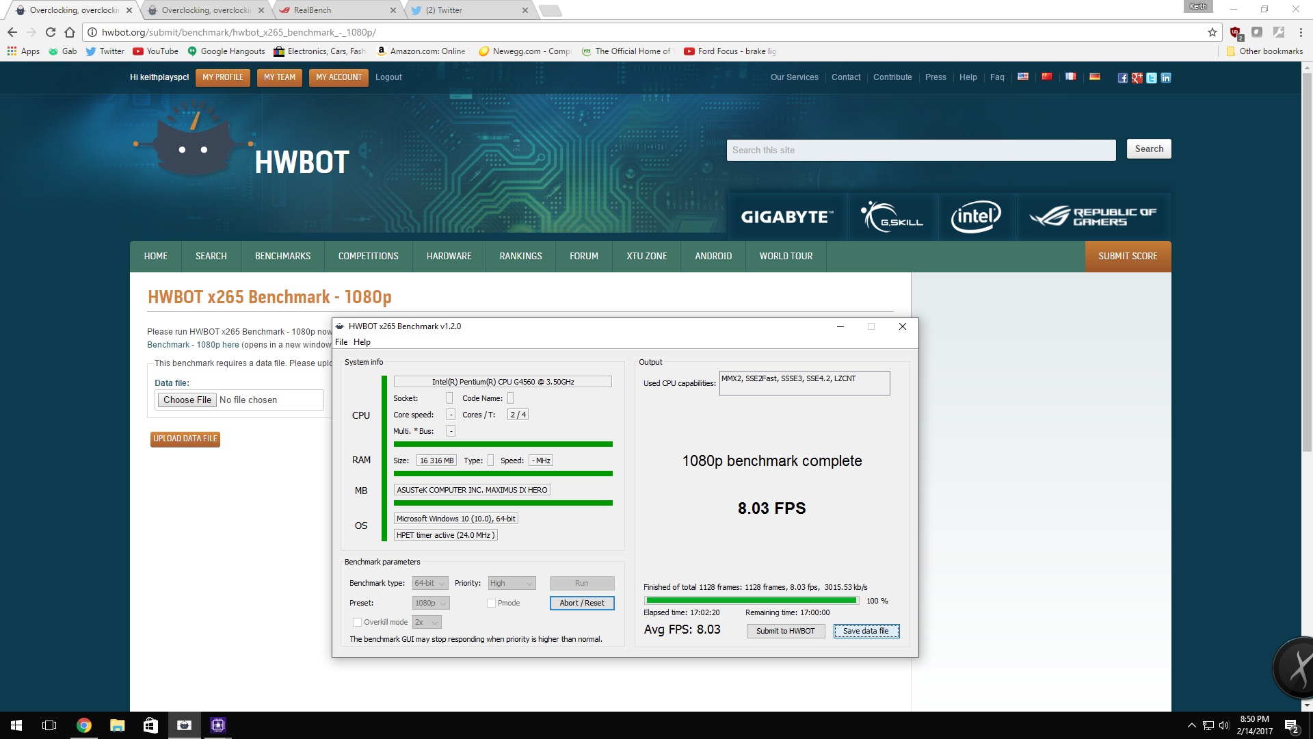Click the SUBMIT SCORE button
The image size is (1313, 739).
coord(1128,256)
